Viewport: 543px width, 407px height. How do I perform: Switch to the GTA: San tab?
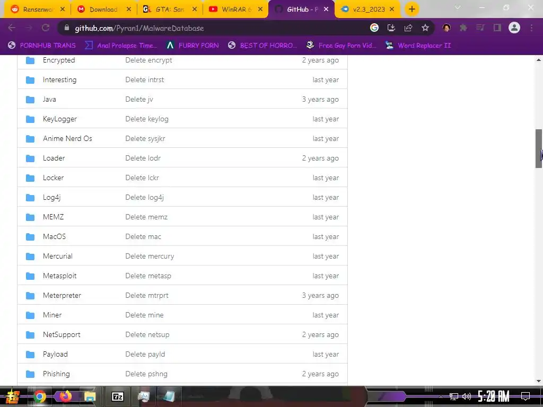click(170, 10)
